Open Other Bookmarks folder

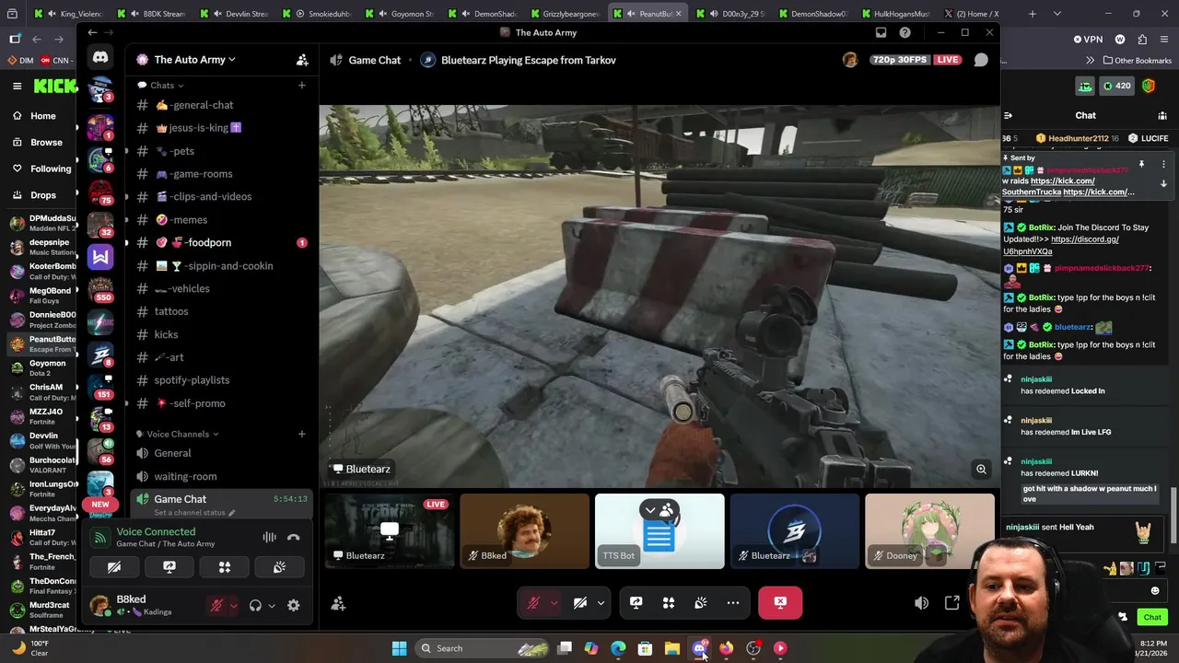pos(1136,61)
